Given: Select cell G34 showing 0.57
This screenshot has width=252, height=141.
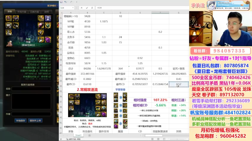Looking at the screenshot, I should pos(179,84).
